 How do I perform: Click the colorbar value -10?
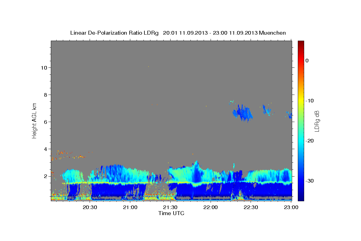click(x=310, y=101)
